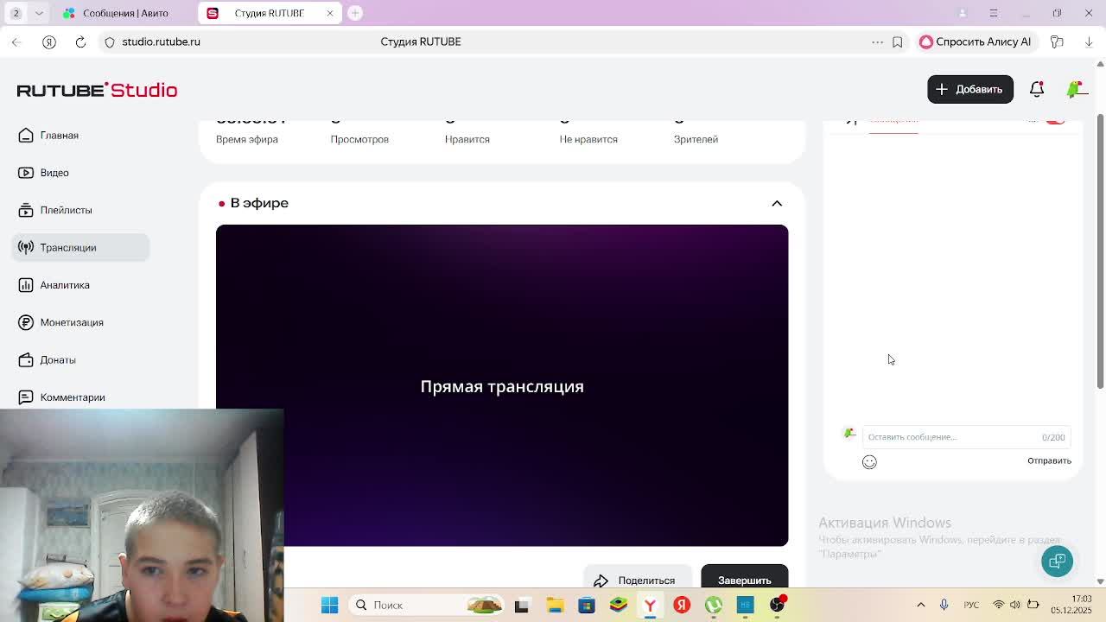Click Отправить to send chat message
Viewport: 1106px width, 622px height.
point(1049,460)
